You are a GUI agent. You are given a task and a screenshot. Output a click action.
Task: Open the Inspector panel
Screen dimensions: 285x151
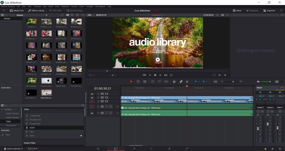[x=269, y=11]
